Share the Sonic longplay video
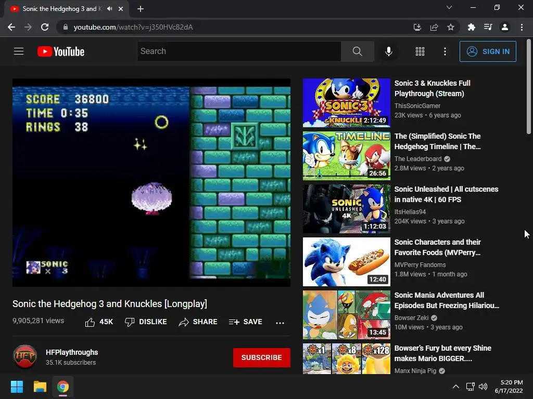533x399 pixels. 198,322
